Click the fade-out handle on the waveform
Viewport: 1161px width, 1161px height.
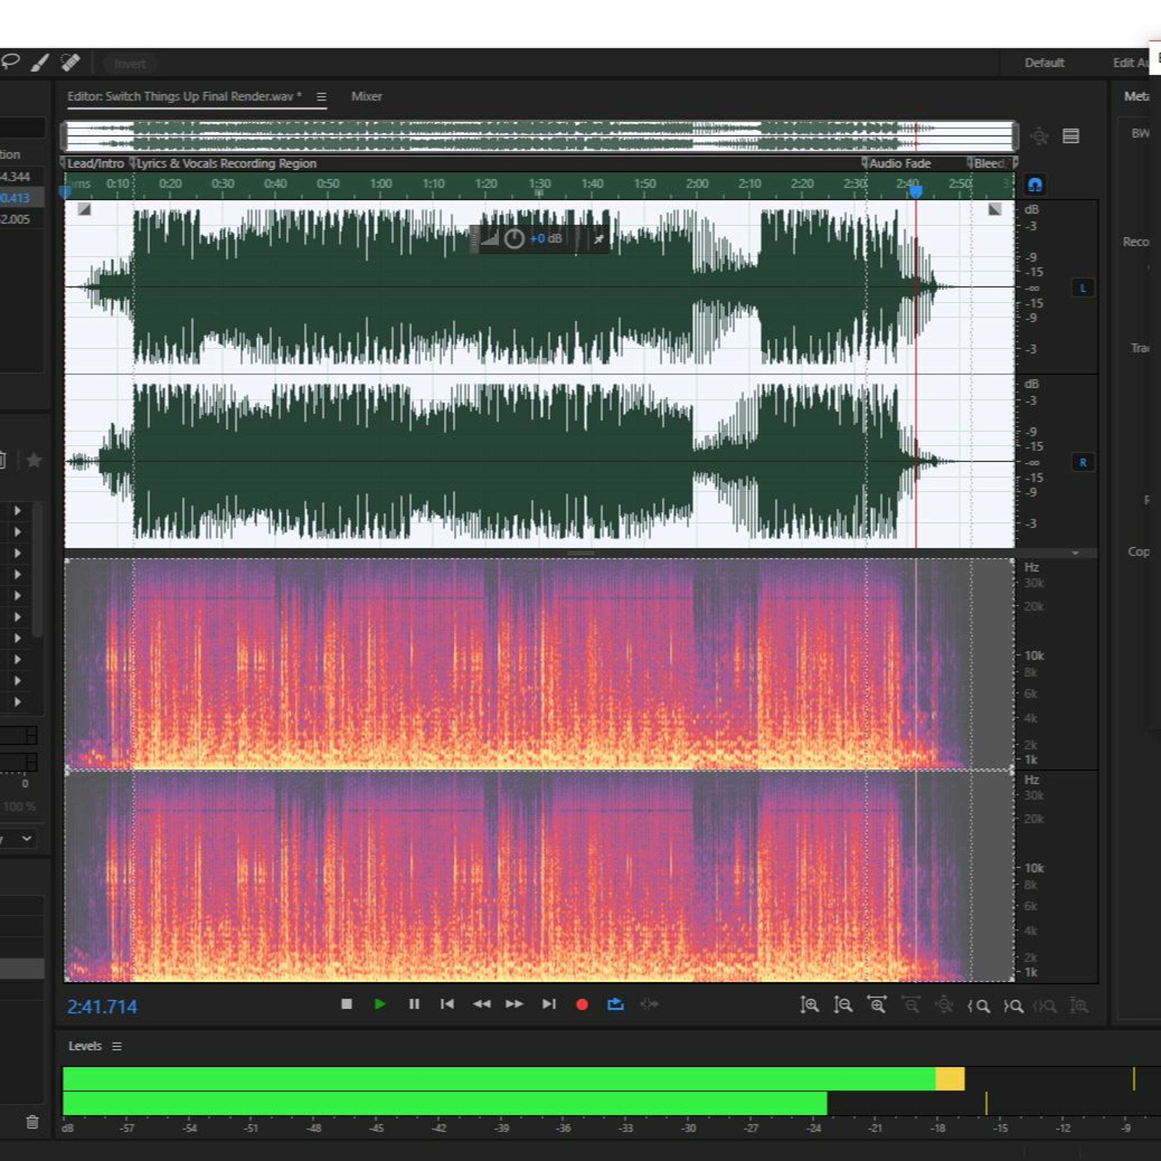pyautogui.click(x=995, y=209)
